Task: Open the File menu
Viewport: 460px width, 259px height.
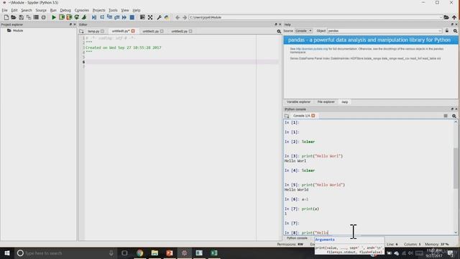Action: 5,10
